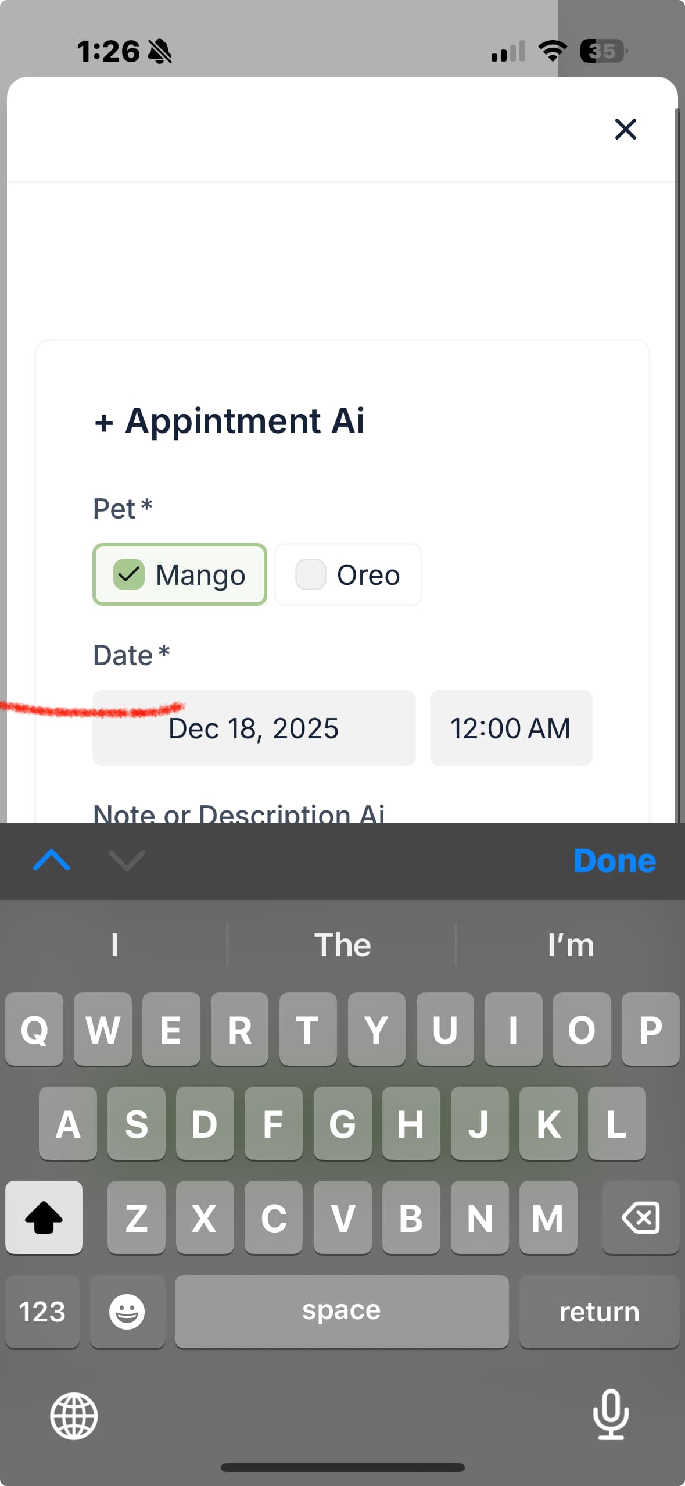Tap the next field down chevron

[127, 860]
